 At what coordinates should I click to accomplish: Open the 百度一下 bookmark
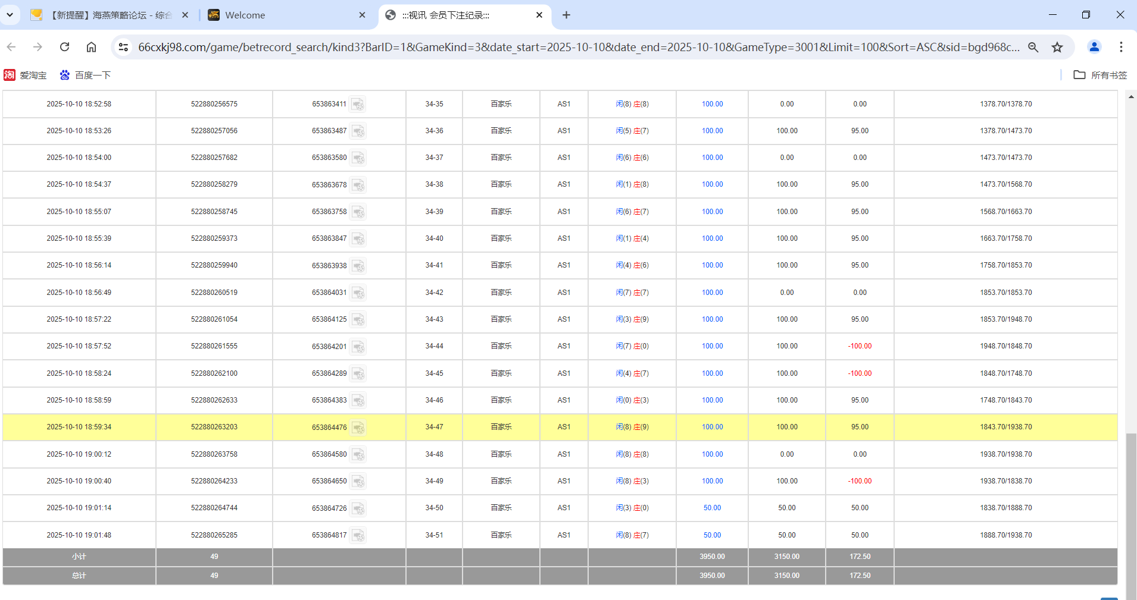[x=85, y=75]
